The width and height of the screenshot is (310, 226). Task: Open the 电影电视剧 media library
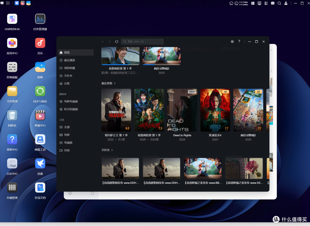point(76,101)
